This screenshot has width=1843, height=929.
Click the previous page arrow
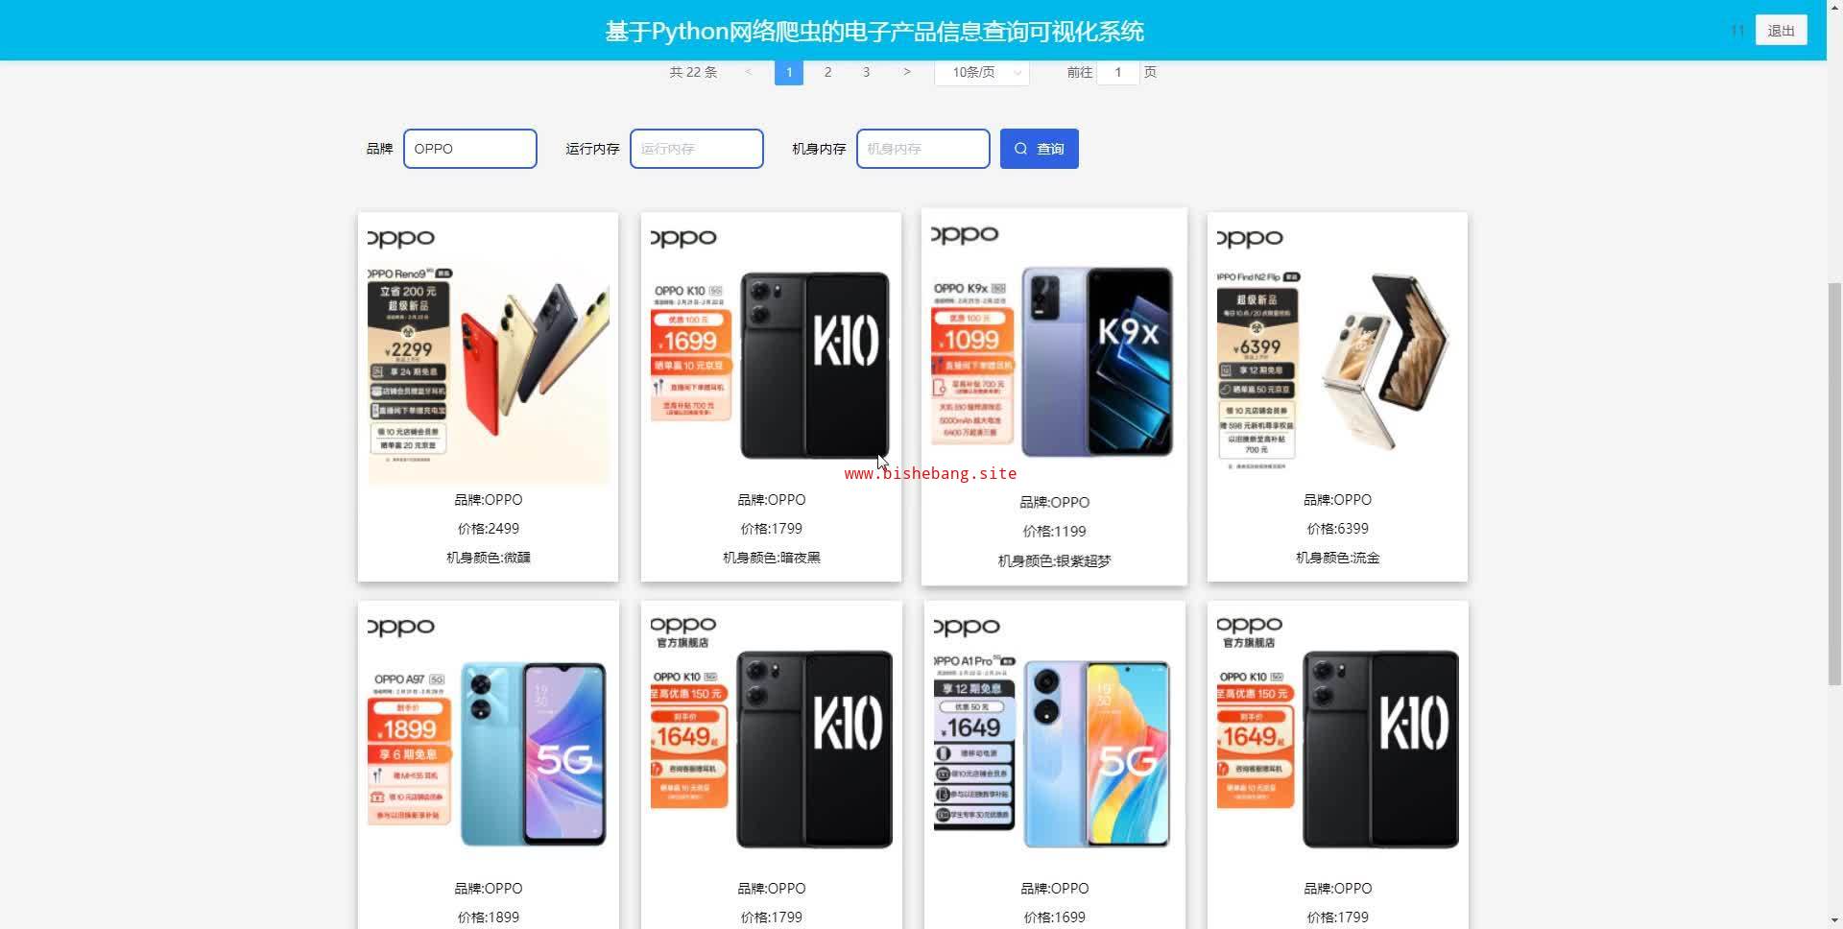[749, 72]
